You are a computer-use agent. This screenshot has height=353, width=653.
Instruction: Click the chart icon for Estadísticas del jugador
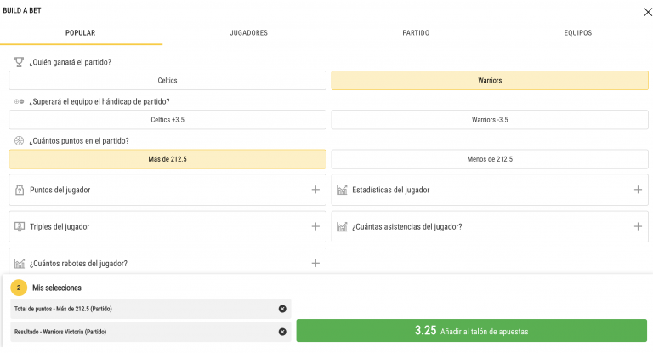point(342,190)
